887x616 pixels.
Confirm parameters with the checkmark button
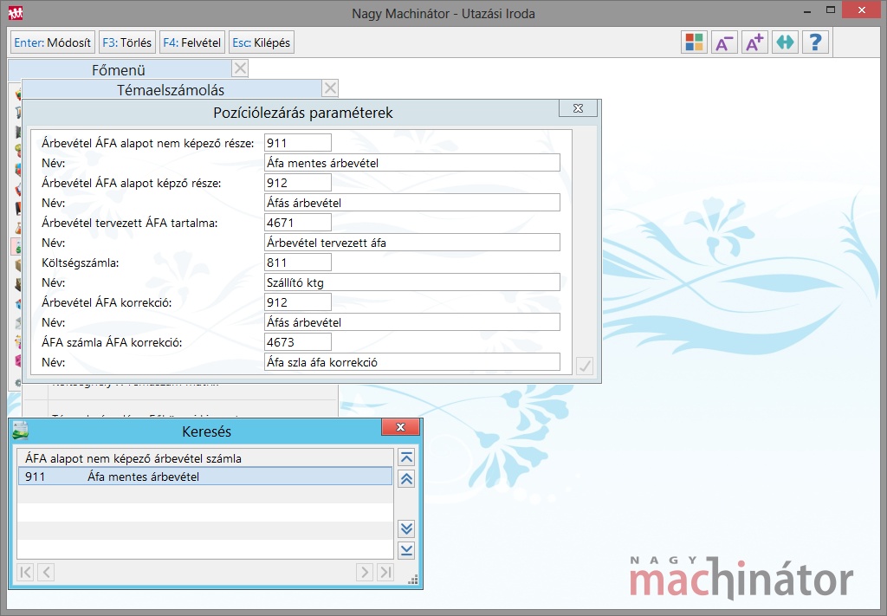[585, 366]
